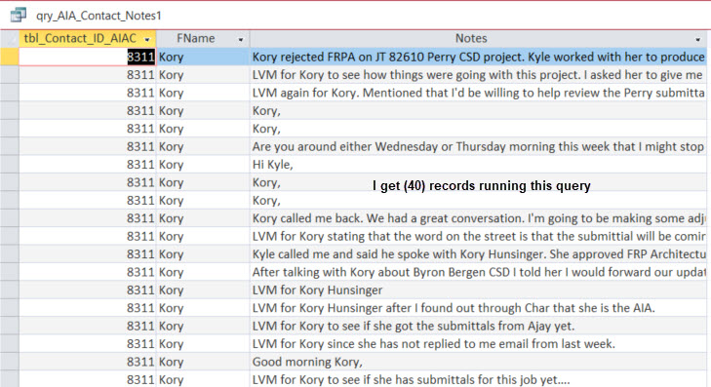This screenshot has height=387, width=711.
Task: Click the note mentioning Byron Bergen CSD
Action: point(478,272)
